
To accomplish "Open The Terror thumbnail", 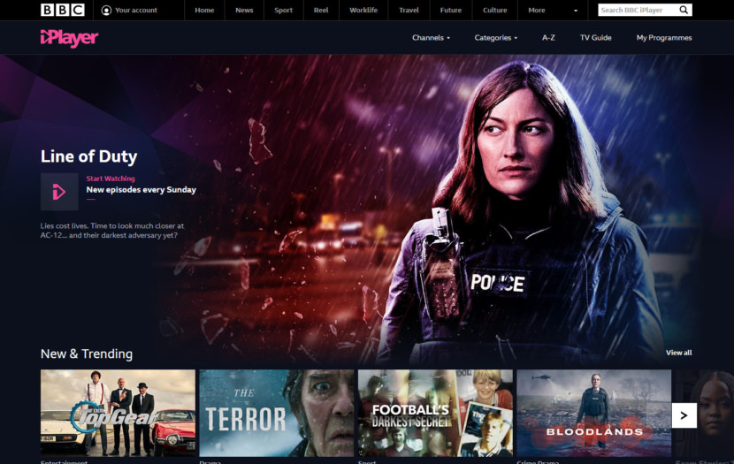I will click(x=277, y=413).
